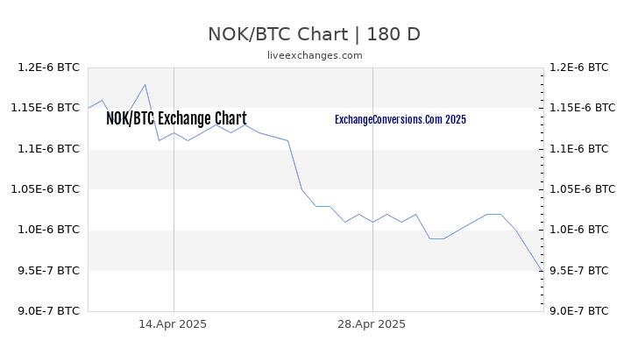Click the left 9.5E-7 BTC axis label
The image size is (631, 355).
pos(48,271)
